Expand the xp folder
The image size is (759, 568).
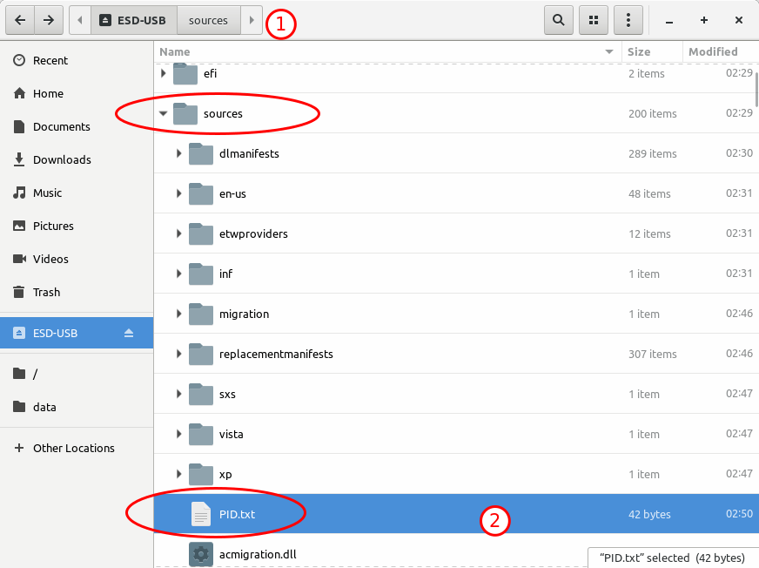(178, 474)
